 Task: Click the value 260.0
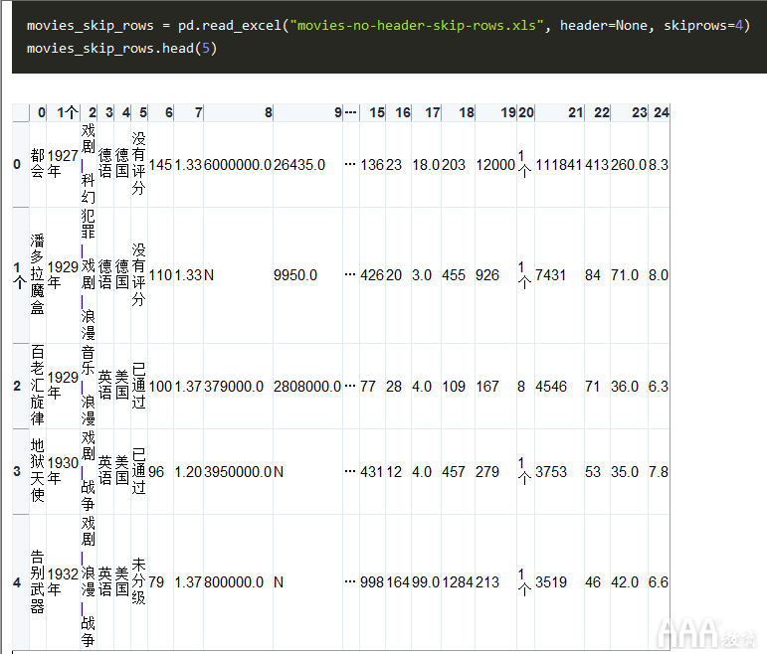(x=629, y=165)
